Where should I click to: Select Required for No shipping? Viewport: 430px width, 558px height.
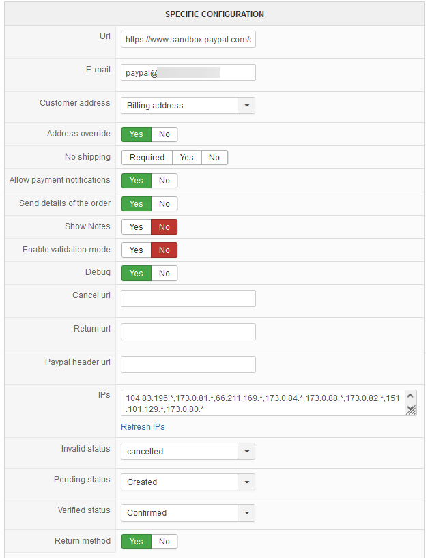[147, 158]
